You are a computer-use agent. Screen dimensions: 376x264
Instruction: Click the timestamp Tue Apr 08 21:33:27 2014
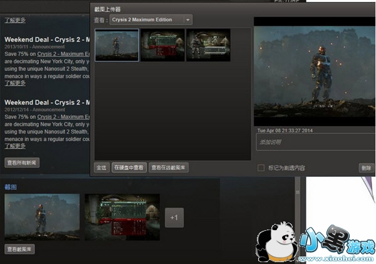pos(285,130)
